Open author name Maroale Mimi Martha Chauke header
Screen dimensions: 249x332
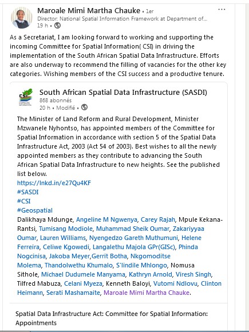click(89, 10)
